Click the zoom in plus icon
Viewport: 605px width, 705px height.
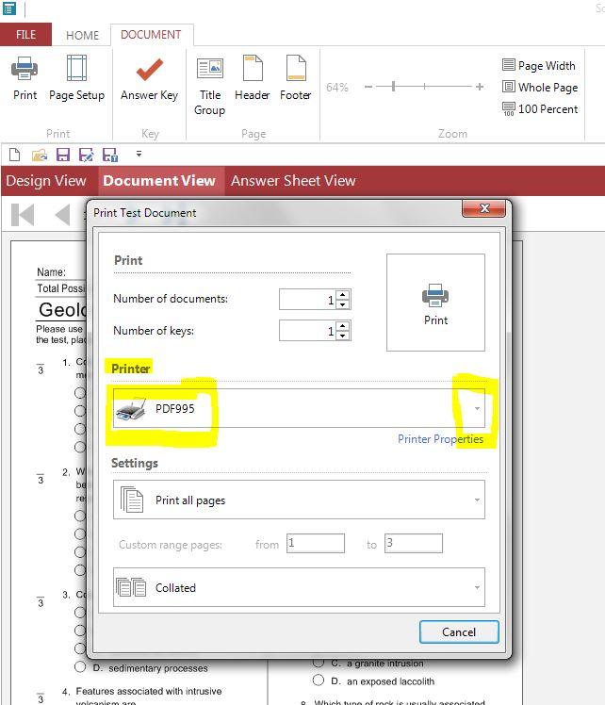[480, 87]
